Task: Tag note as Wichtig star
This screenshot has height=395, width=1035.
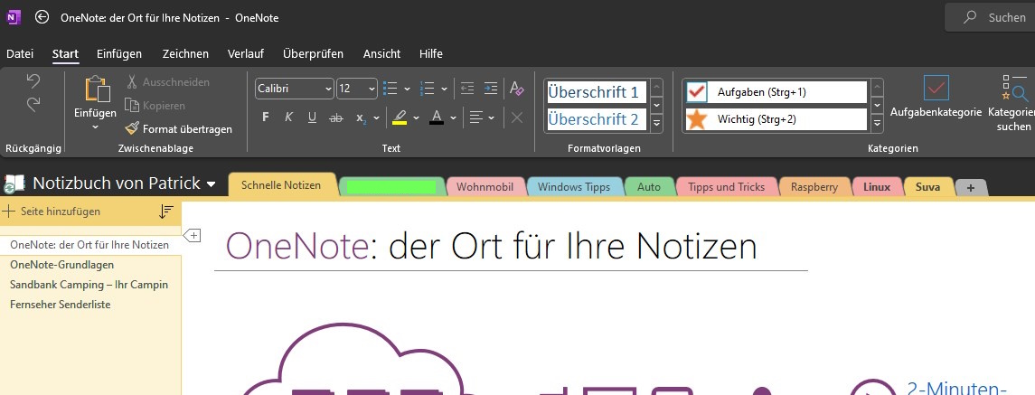Action: [776, 119]
